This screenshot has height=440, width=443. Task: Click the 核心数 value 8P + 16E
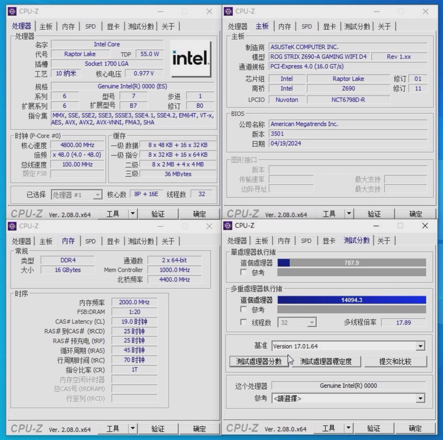[146, 194]
